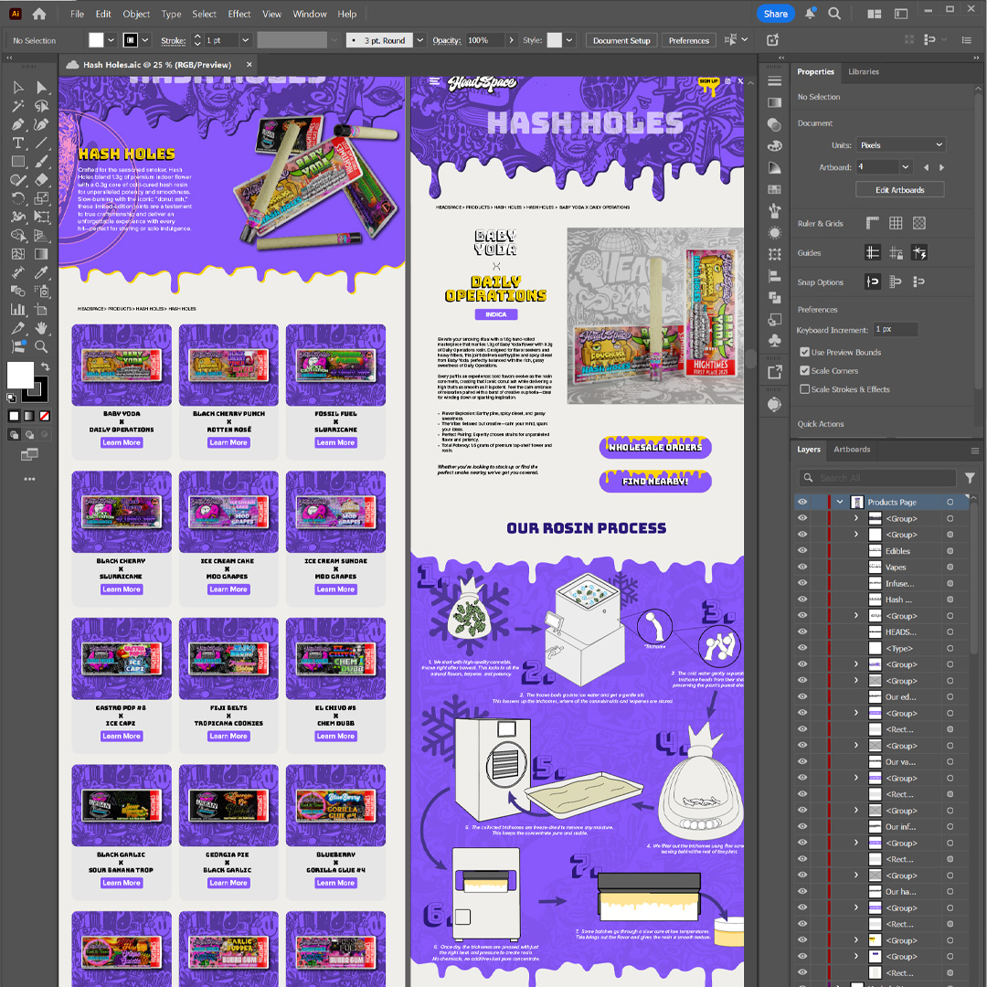Hide the Products Page layer

[x=802, y=503]
